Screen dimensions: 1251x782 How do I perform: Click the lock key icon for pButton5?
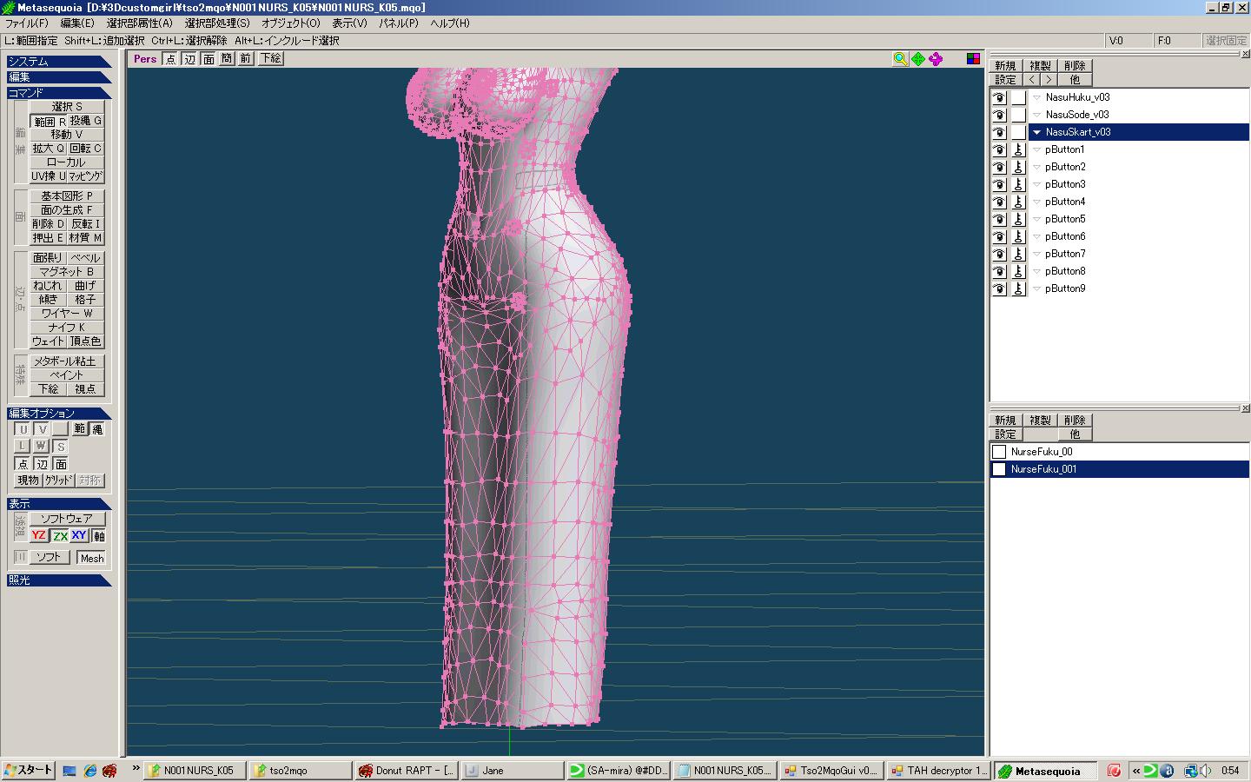point(1018,219)
